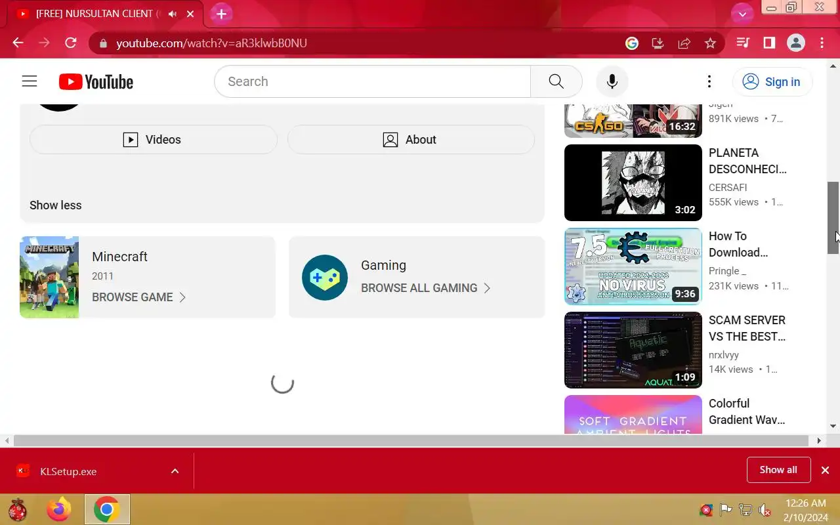The width and height of the screenshot is (840, 525).
Task: Click the horizontal scrollbar thumb
Action: tap(411, 441)
